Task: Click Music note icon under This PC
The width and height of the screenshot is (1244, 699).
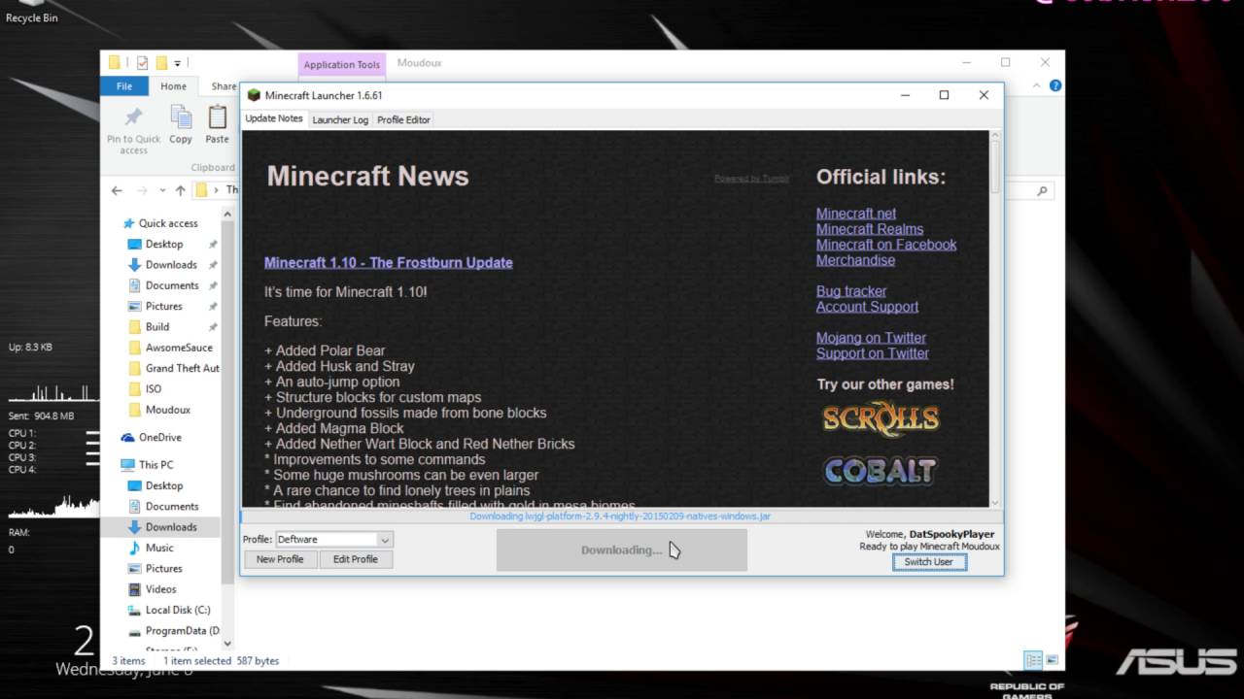Action: point(135,548)
